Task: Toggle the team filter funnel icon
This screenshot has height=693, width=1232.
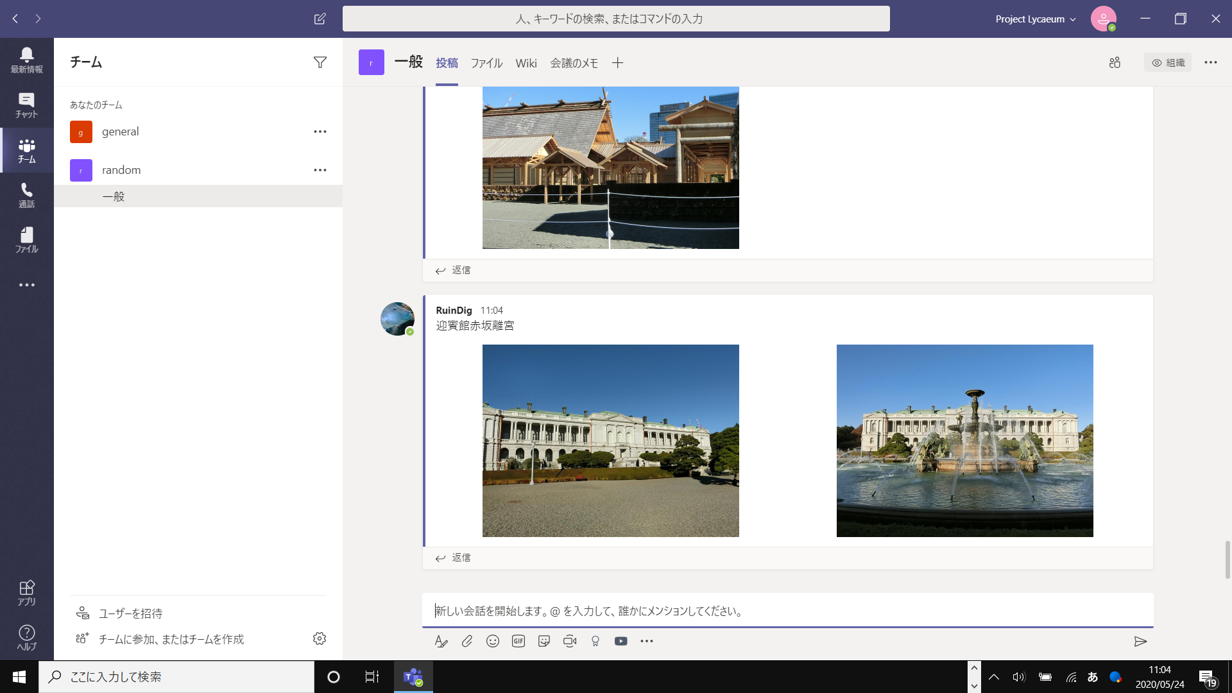Action: tap(320, 62)
